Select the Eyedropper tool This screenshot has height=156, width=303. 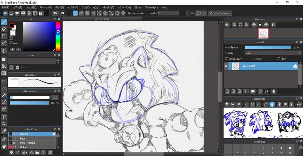(x=4, y=139)
